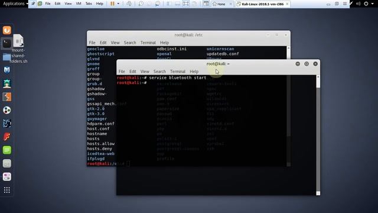Open File menu in root@kali:/etc terminal

point(92,43)
